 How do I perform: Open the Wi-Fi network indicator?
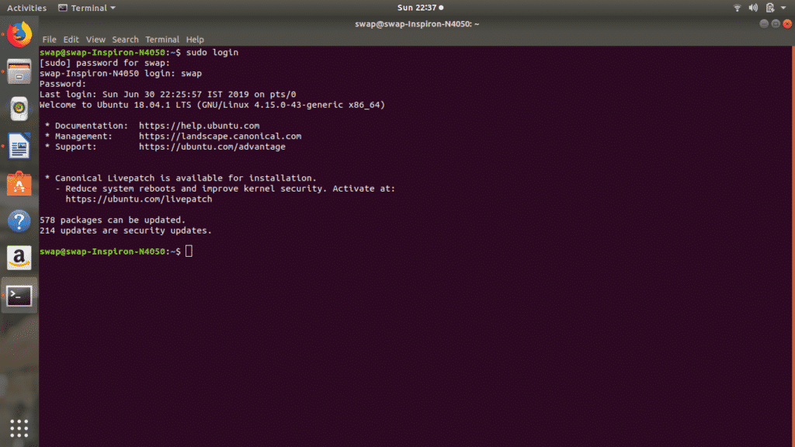(x=738, y=8)
